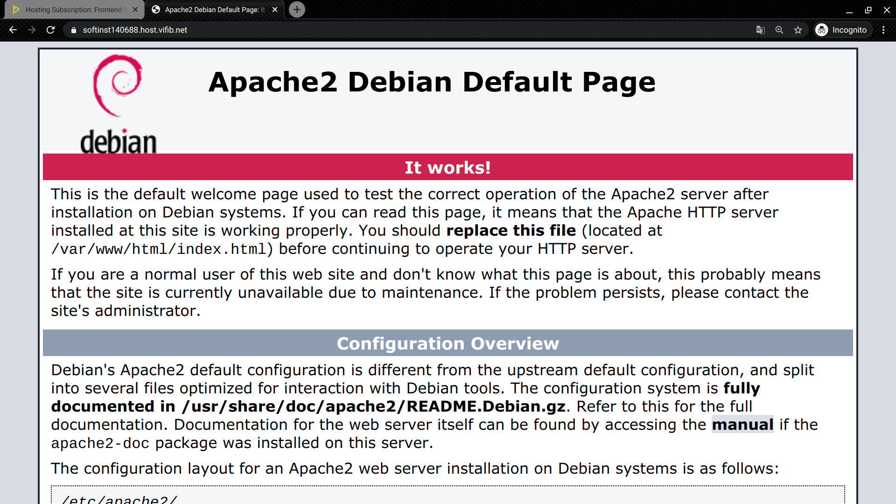Bookmark this page with the star icon
This screenshot has width=896, height=504.
click(798, 30)
